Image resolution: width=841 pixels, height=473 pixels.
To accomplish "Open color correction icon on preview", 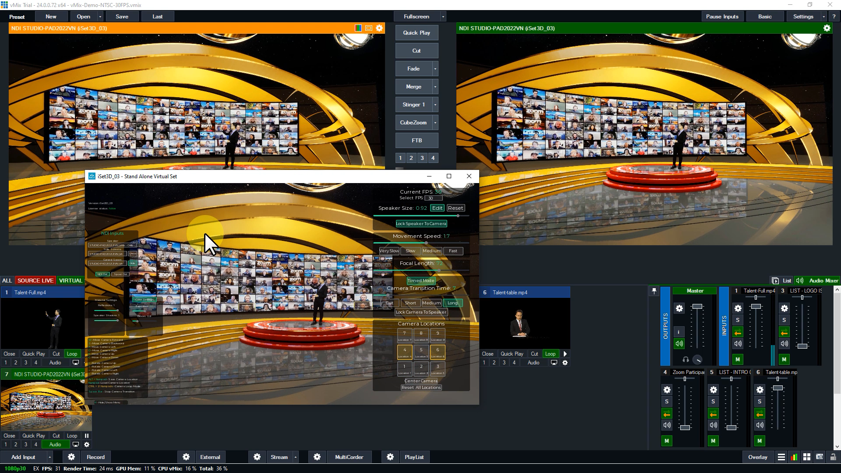I will tap(358, 28).
